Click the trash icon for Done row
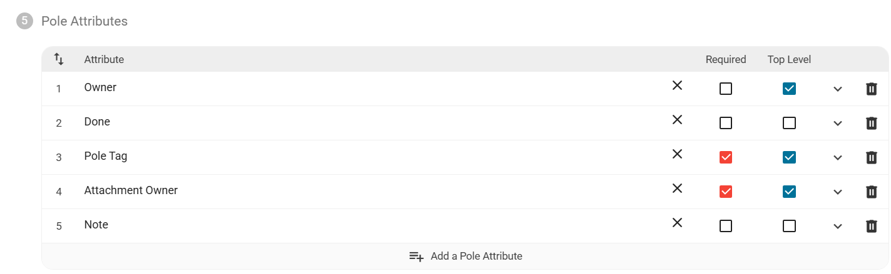 point(871,123)
